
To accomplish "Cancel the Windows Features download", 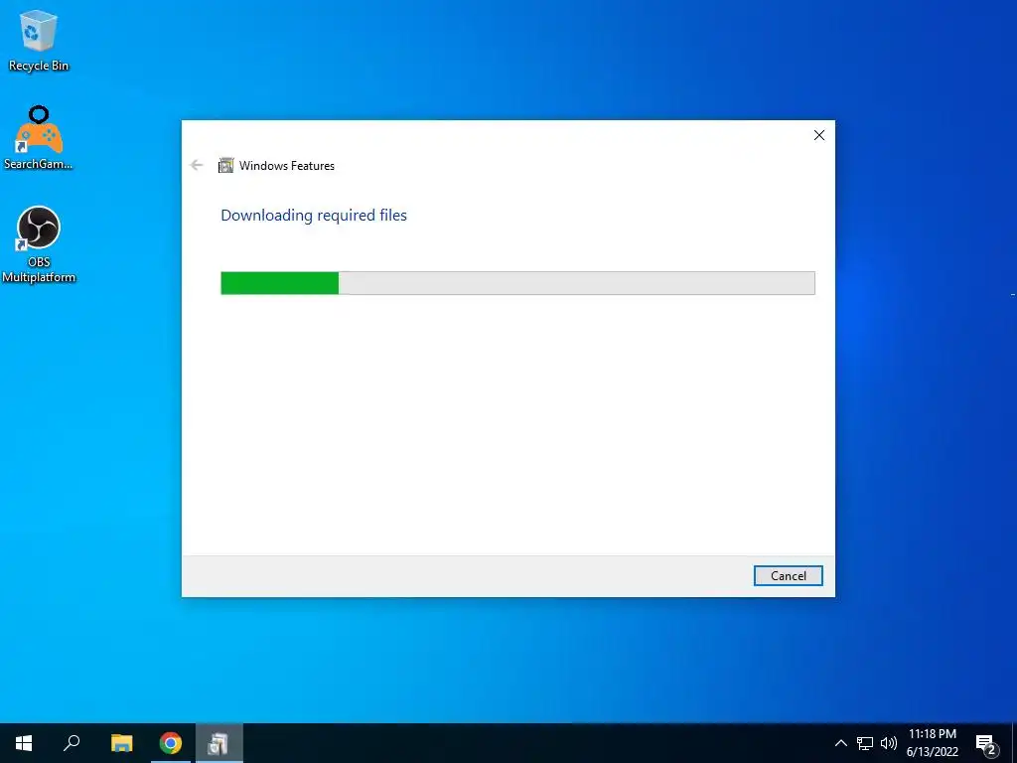I will tap(788, 575).
